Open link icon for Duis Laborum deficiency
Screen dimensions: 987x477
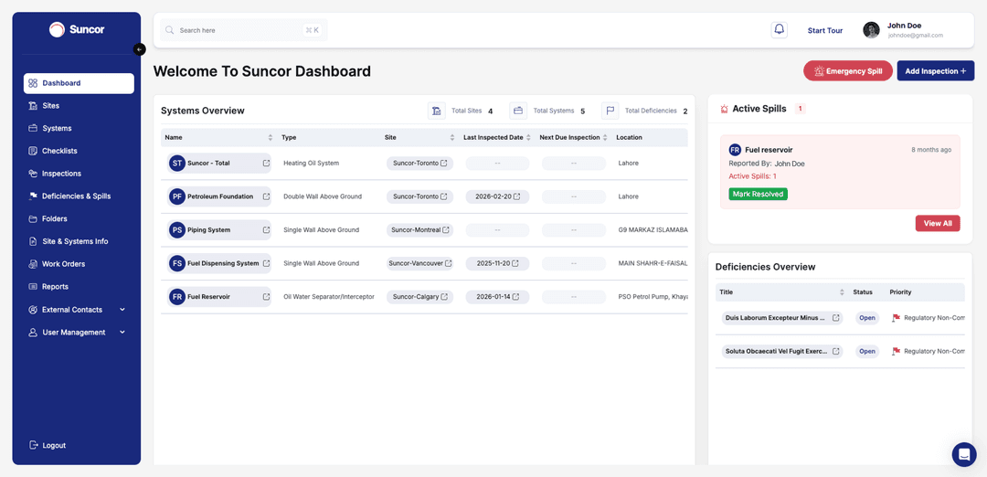(836, 318)
